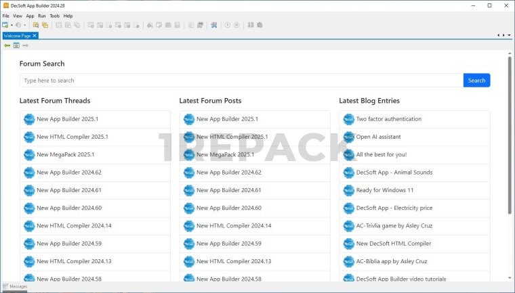This screenshot has width=515, height=293.
Task: Open the File menu
Action: [6, 16]
